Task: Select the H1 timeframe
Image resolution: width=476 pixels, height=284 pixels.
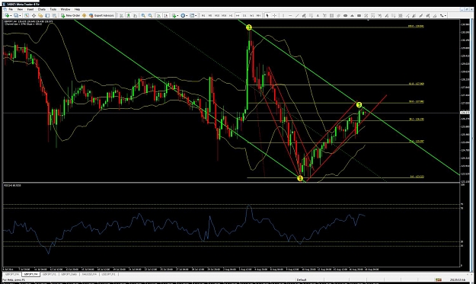Action: (231, 15)
